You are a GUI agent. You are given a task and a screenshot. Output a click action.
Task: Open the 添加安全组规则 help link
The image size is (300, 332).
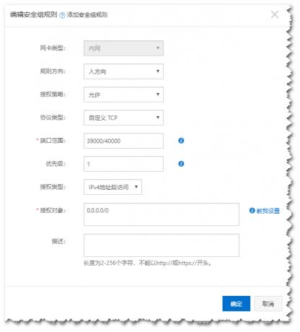tap(87, 14)
